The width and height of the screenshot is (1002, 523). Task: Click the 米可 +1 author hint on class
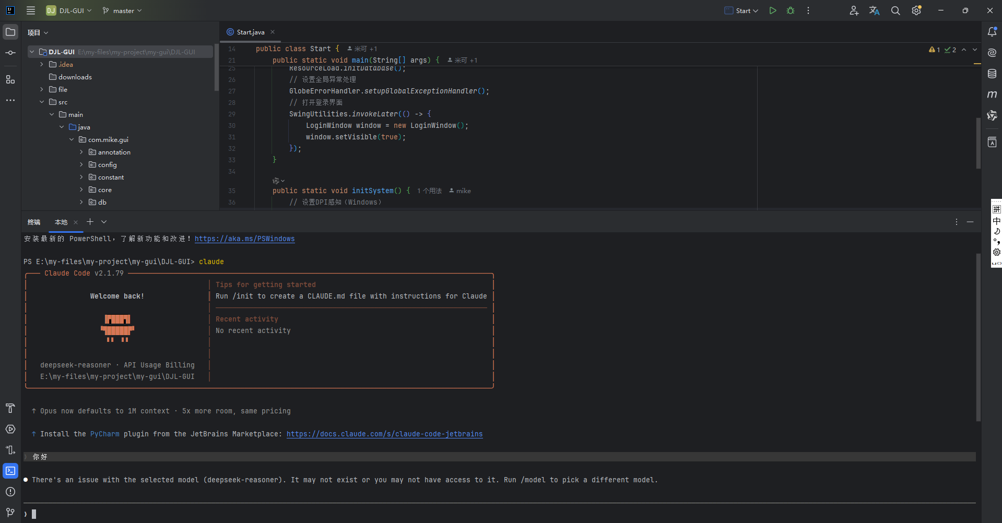[x=362, y=49]
